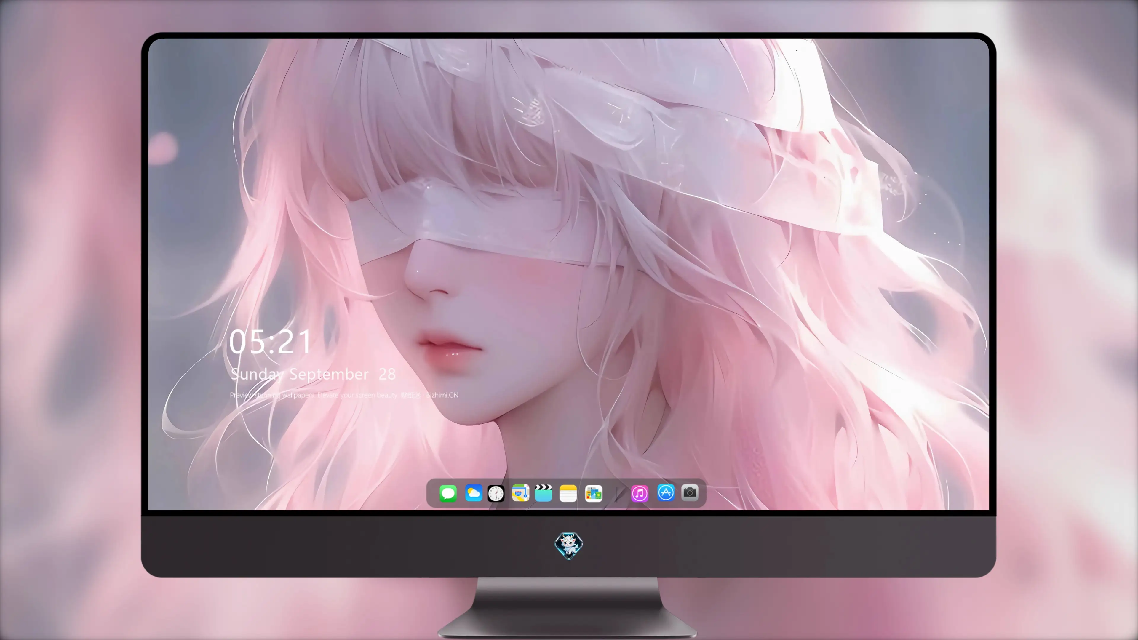Click the date text "Sunday September 28"
Viewport: 1138px width, 640px height.
tap(313, 375)
